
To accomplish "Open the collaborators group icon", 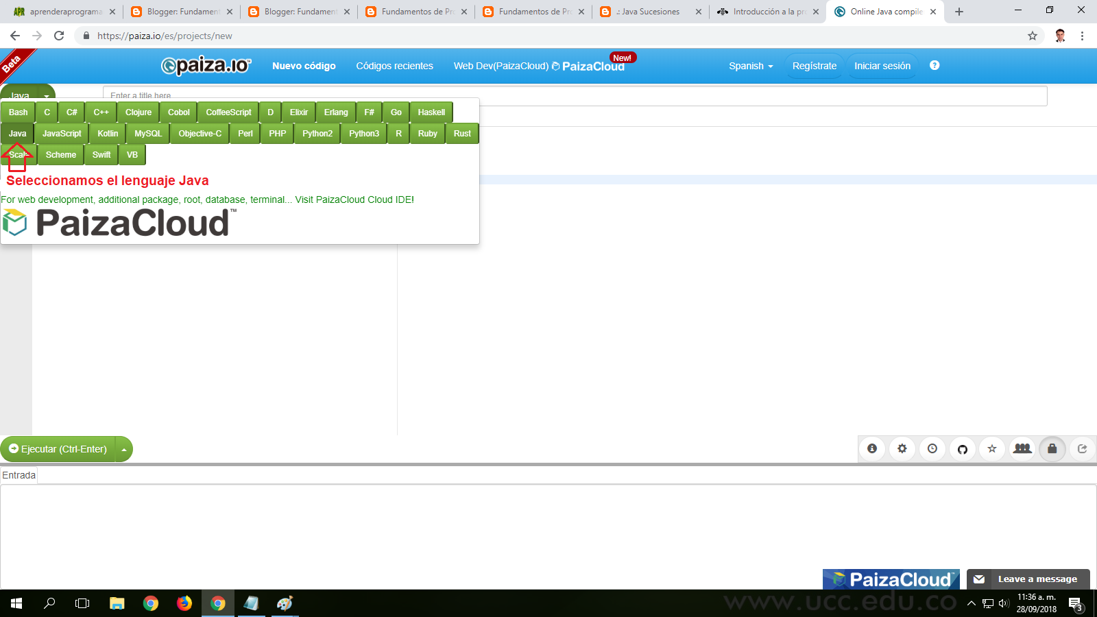I will pos(1022,449).
